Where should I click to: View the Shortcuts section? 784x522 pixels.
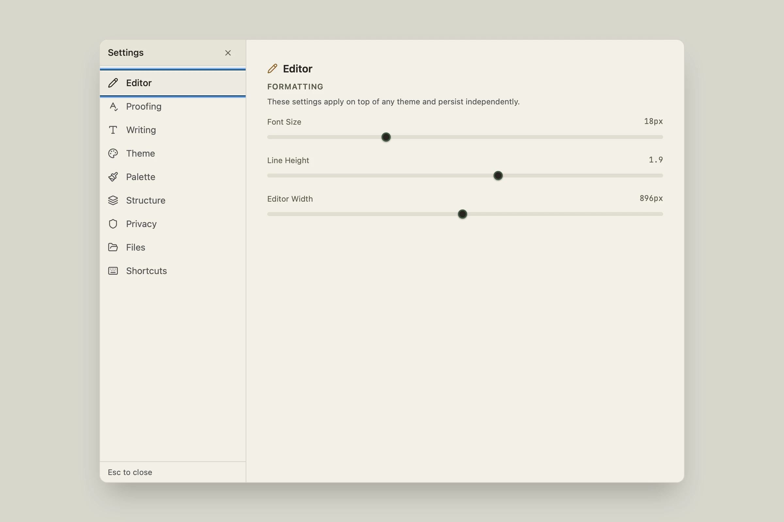(x=173, y=271)
